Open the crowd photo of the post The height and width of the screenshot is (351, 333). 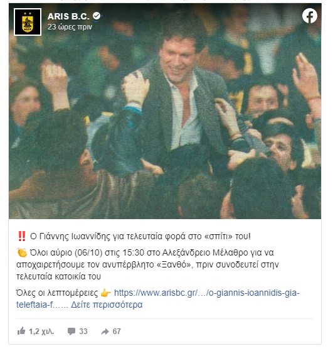pos(165,111)
